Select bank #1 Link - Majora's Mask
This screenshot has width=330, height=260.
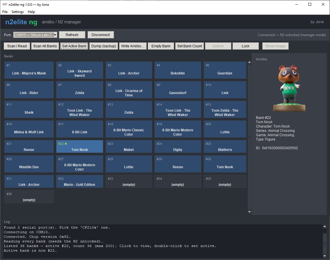tap(29, 70)
